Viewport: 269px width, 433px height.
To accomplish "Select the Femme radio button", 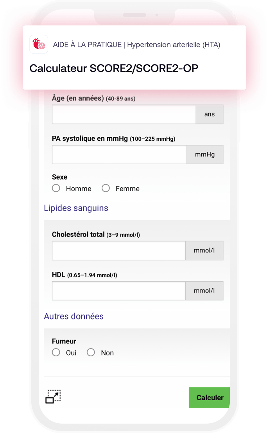I will 106,188.
